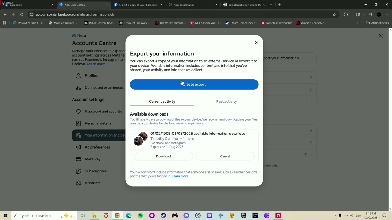Open the Chrome three-dot menu

click(387, 14)
